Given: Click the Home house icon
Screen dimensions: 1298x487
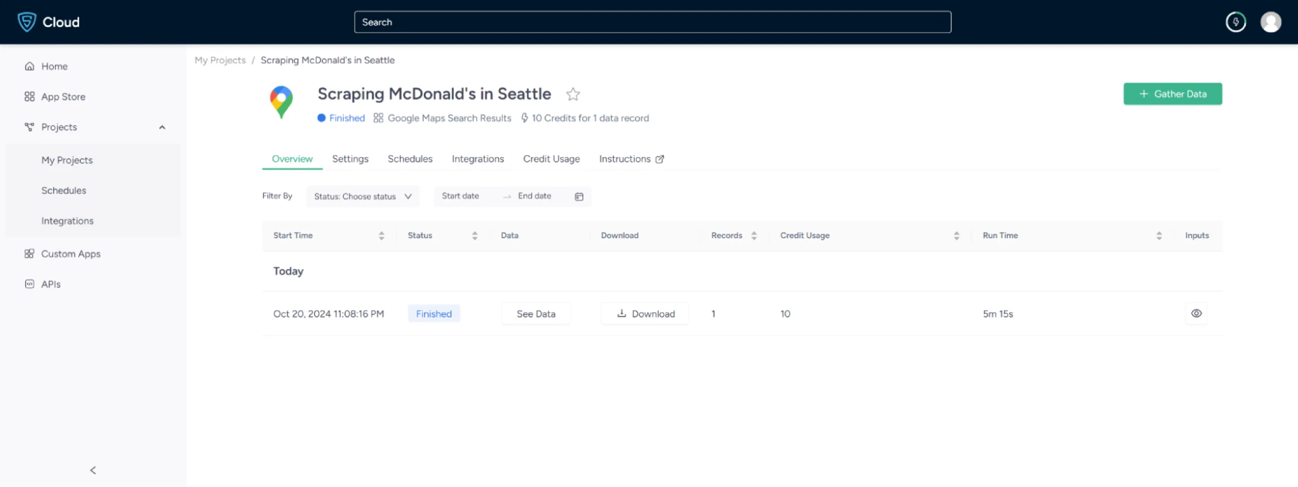Looking at the screenshot, I should click(30, 66).
